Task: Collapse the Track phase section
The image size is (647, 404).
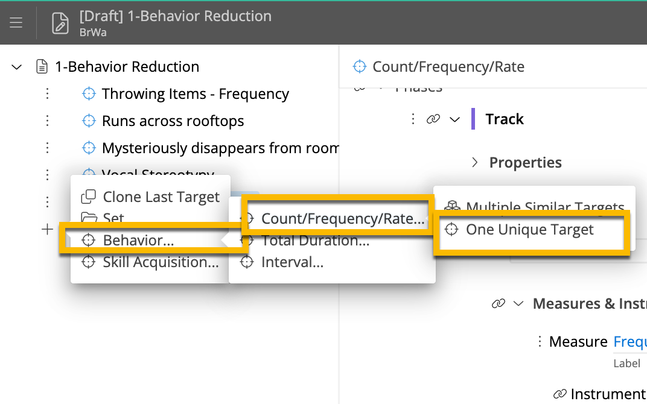Action: point(455,119)
